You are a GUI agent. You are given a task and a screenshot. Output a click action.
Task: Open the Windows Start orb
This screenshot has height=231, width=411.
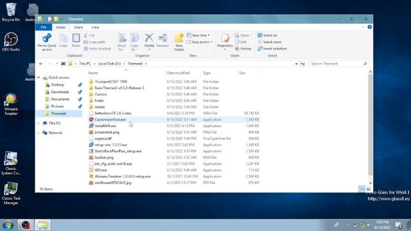tap(8, 225)
